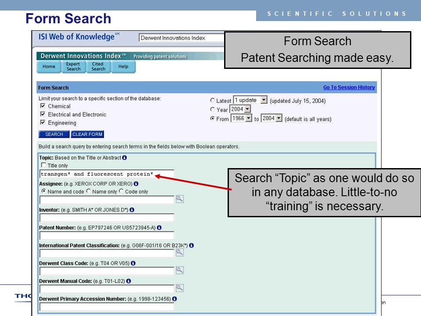Click the Derwent Manual Code input field
Screen dimensions: 421x316
pos(107,289)
